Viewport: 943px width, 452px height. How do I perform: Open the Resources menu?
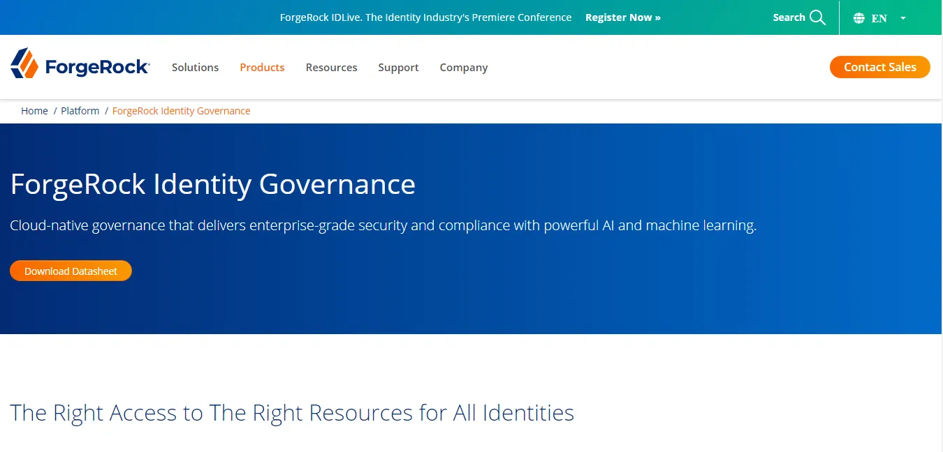point(331,67)
